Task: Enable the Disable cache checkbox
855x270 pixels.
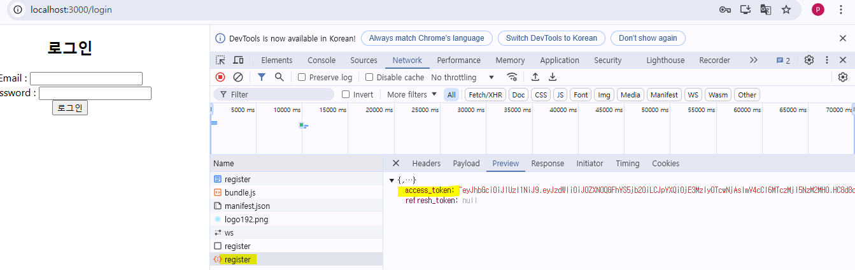Action: click(369, 77)
